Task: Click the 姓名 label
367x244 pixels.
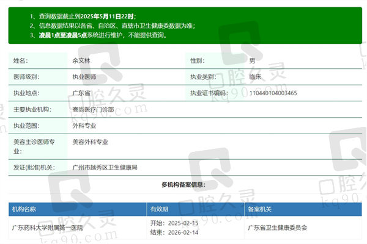Action: pos(20,61)
